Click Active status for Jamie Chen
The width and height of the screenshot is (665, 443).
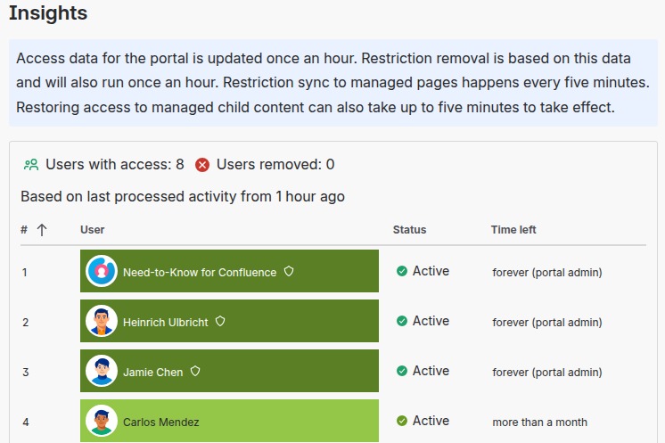pos(431,371)
